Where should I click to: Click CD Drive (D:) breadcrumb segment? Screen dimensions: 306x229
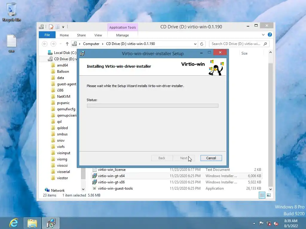(130, 44)
